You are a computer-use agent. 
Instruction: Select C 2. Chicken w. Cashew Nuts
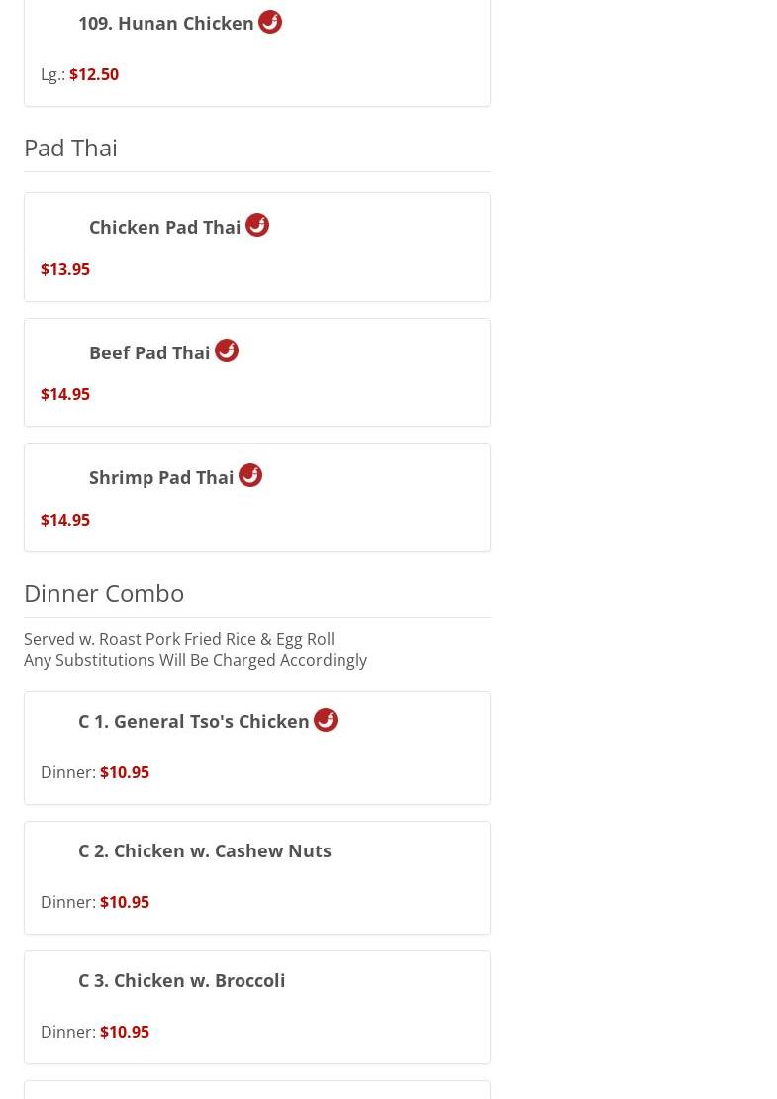coord(205,850)
